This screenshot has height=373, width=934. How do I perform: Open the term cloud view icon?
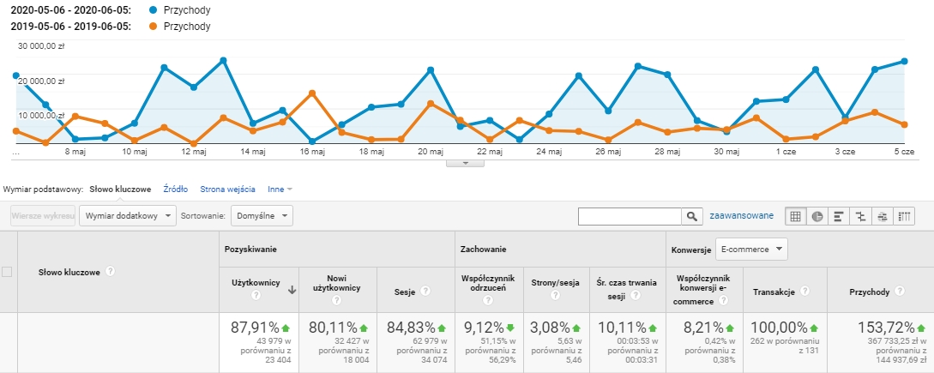(883, 216)
